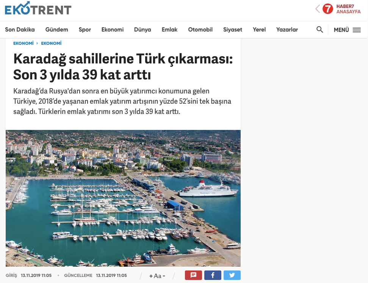Viewport: 368px width, 283px height.
Task: Go to Ekotrent logo homepage
Action: (38, 9)
